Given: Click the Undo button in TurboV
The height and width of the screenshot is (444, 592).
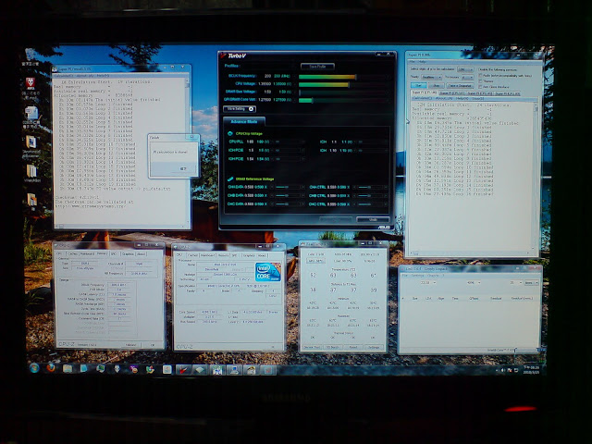Looking at the screenshot, I should 373,219.
